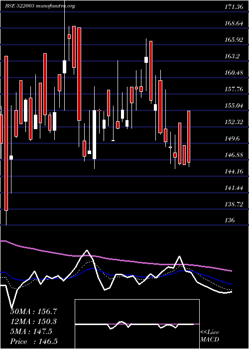Select the 12MA : 150.3 readout
The width and height of the screenshot is (249, 349).
(x=33, y=322)
